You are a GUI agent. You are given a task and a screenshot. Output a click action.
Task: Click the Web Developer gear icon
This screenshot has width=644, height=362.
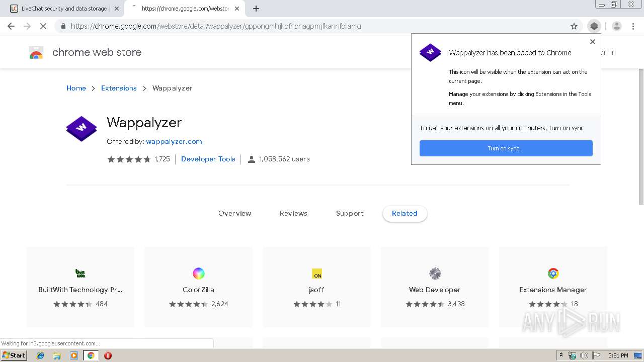tap(435, 274)
